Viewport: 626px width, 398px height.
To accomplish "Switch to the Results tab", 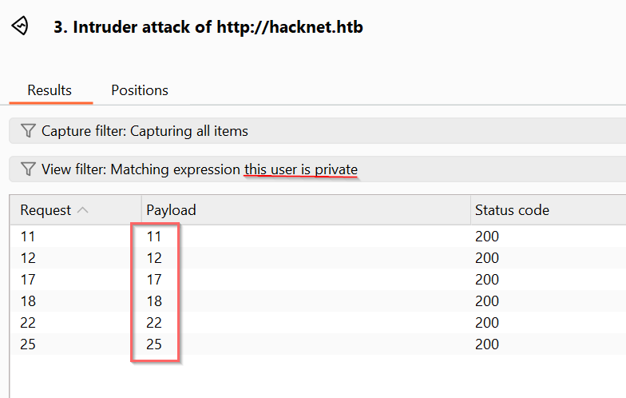I will [x=50, y=90].
